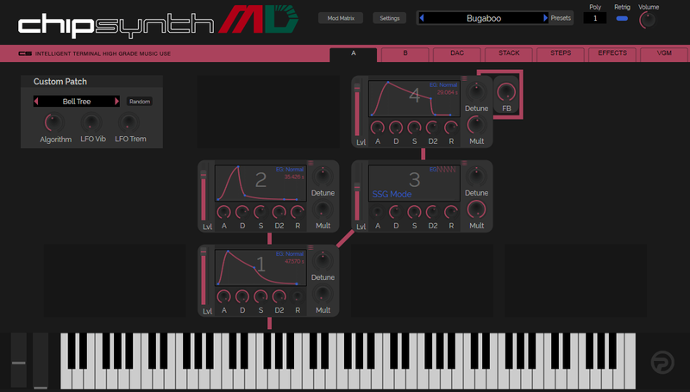Click the LFO Trem knob
This screenshot has width=690, height=392.
[129, 123]
